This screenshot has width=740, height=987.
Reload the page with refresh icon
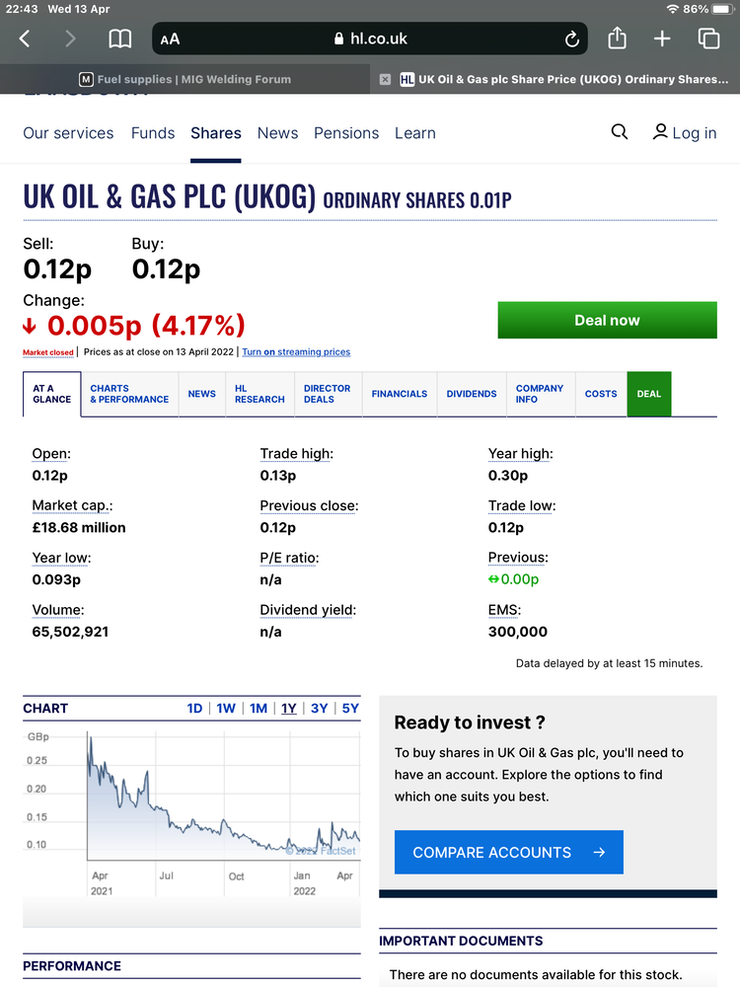[x=571, y=39]
